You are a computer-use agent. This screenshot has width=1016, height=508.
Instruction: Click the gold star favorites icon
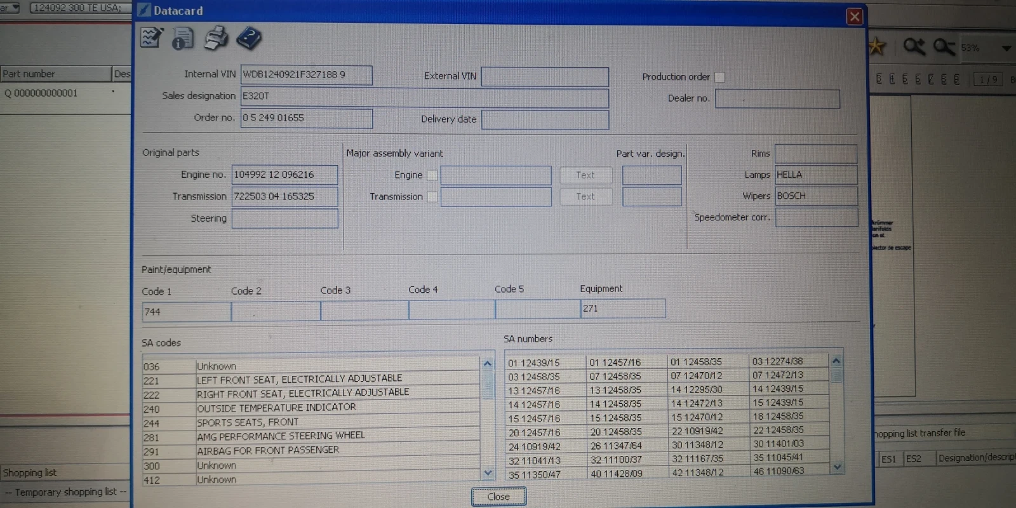coord(877,46)
